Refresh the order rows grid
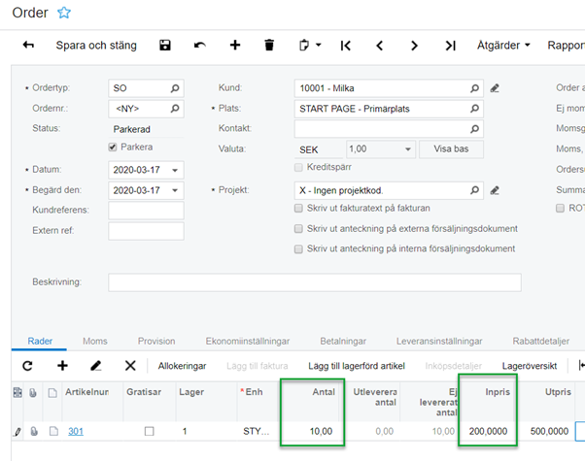The height and width of the screenshot is (461, 585). tap(27, 366)
